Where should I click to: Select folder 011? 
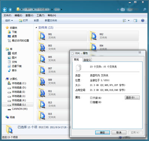click(53, 93)
